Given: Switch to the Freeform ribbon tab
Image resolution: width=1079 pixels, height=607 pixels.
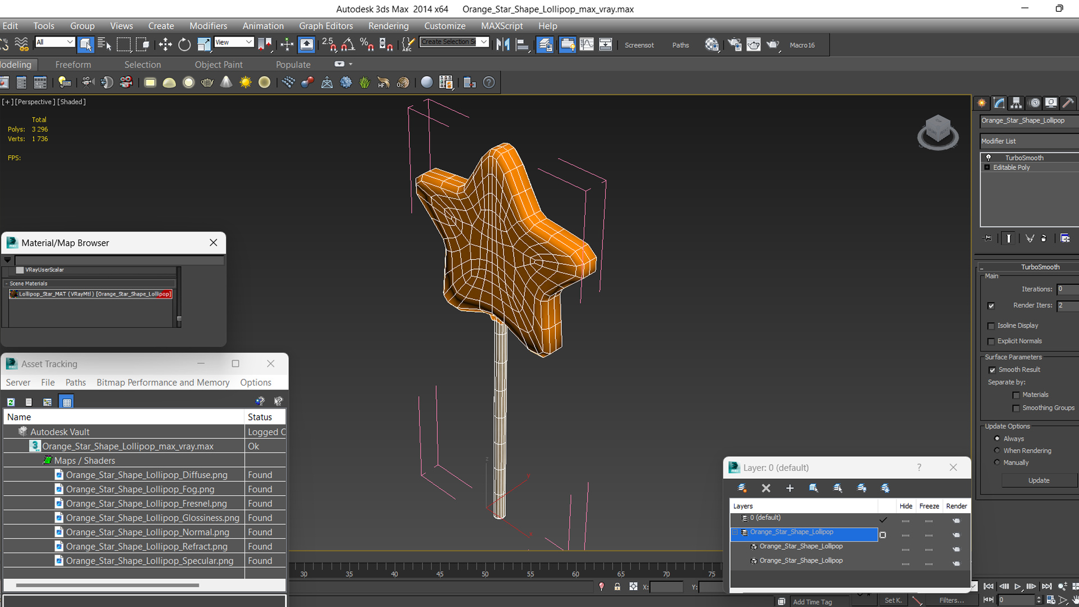Looking at the screenshot, I should pos(73,65).
